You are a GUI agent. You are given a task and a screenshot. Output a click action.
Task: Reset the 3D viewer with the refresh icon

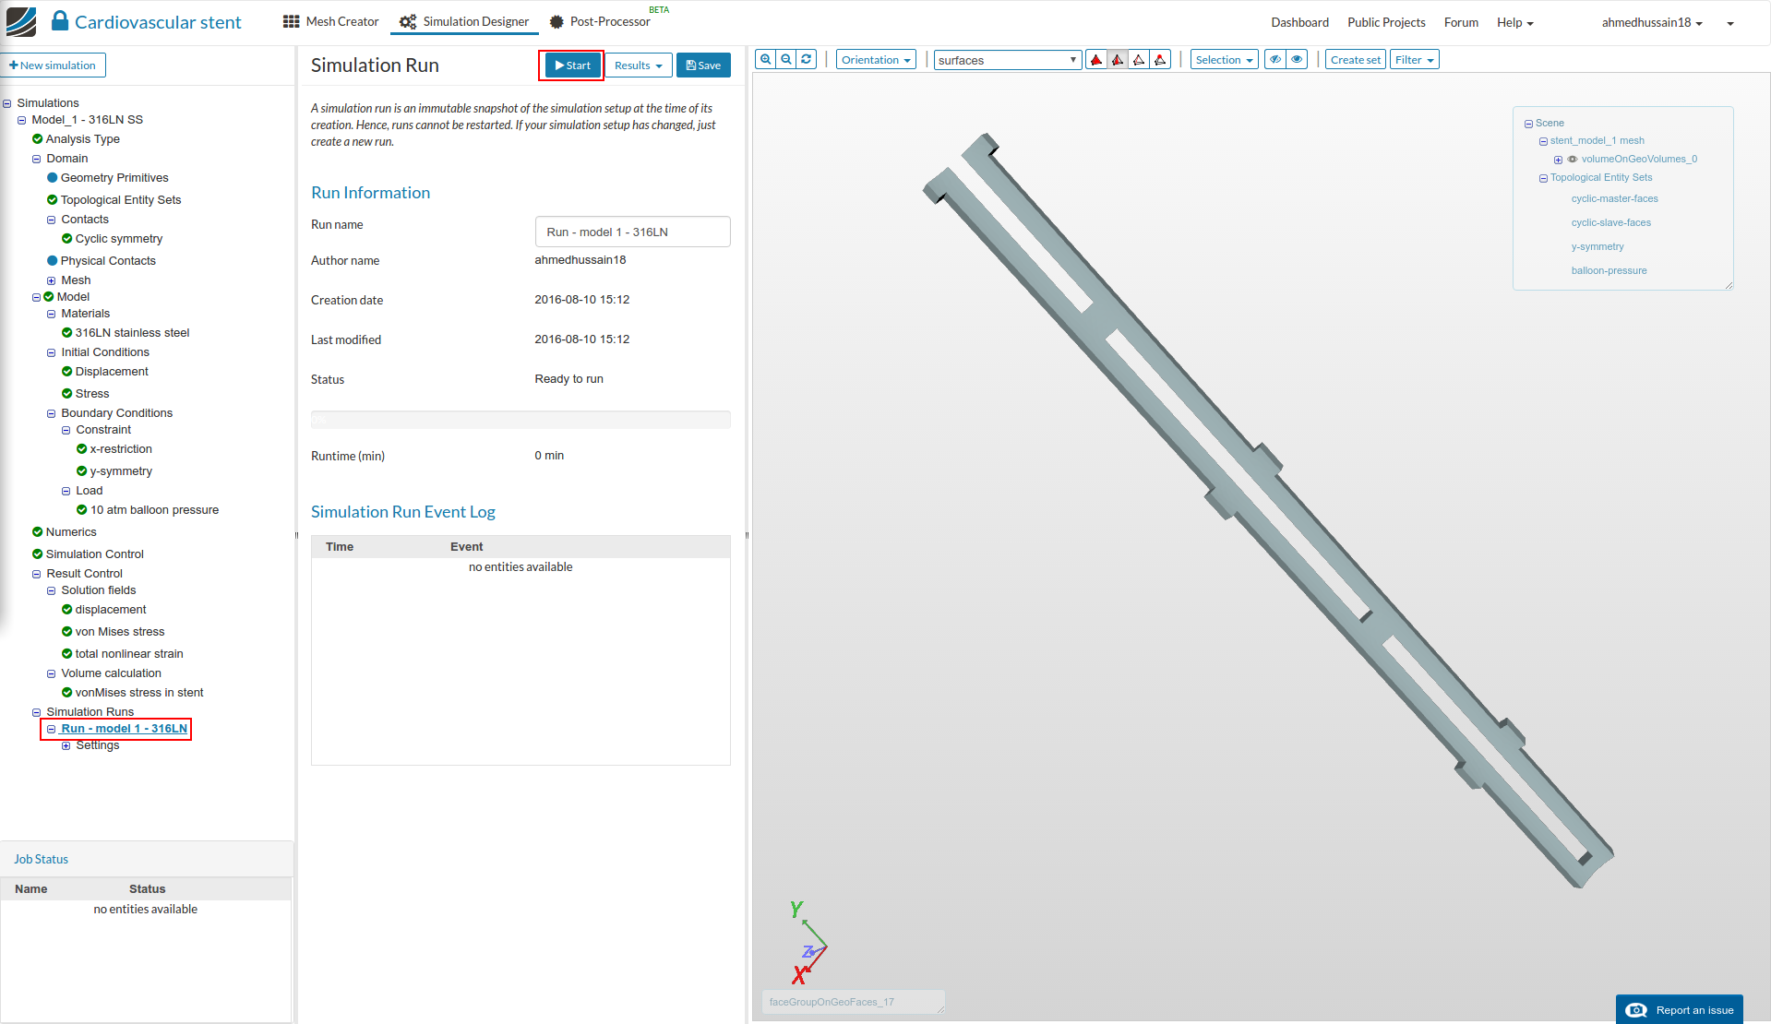click(807, 60)
